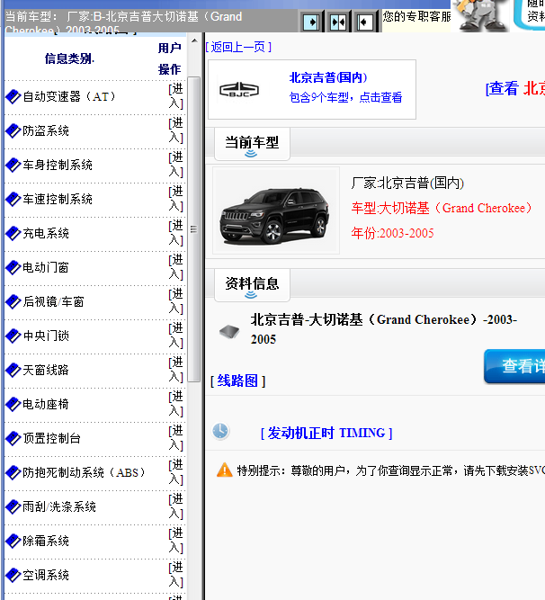Click 进入 for 电动座椅

(x=176, y=404)
